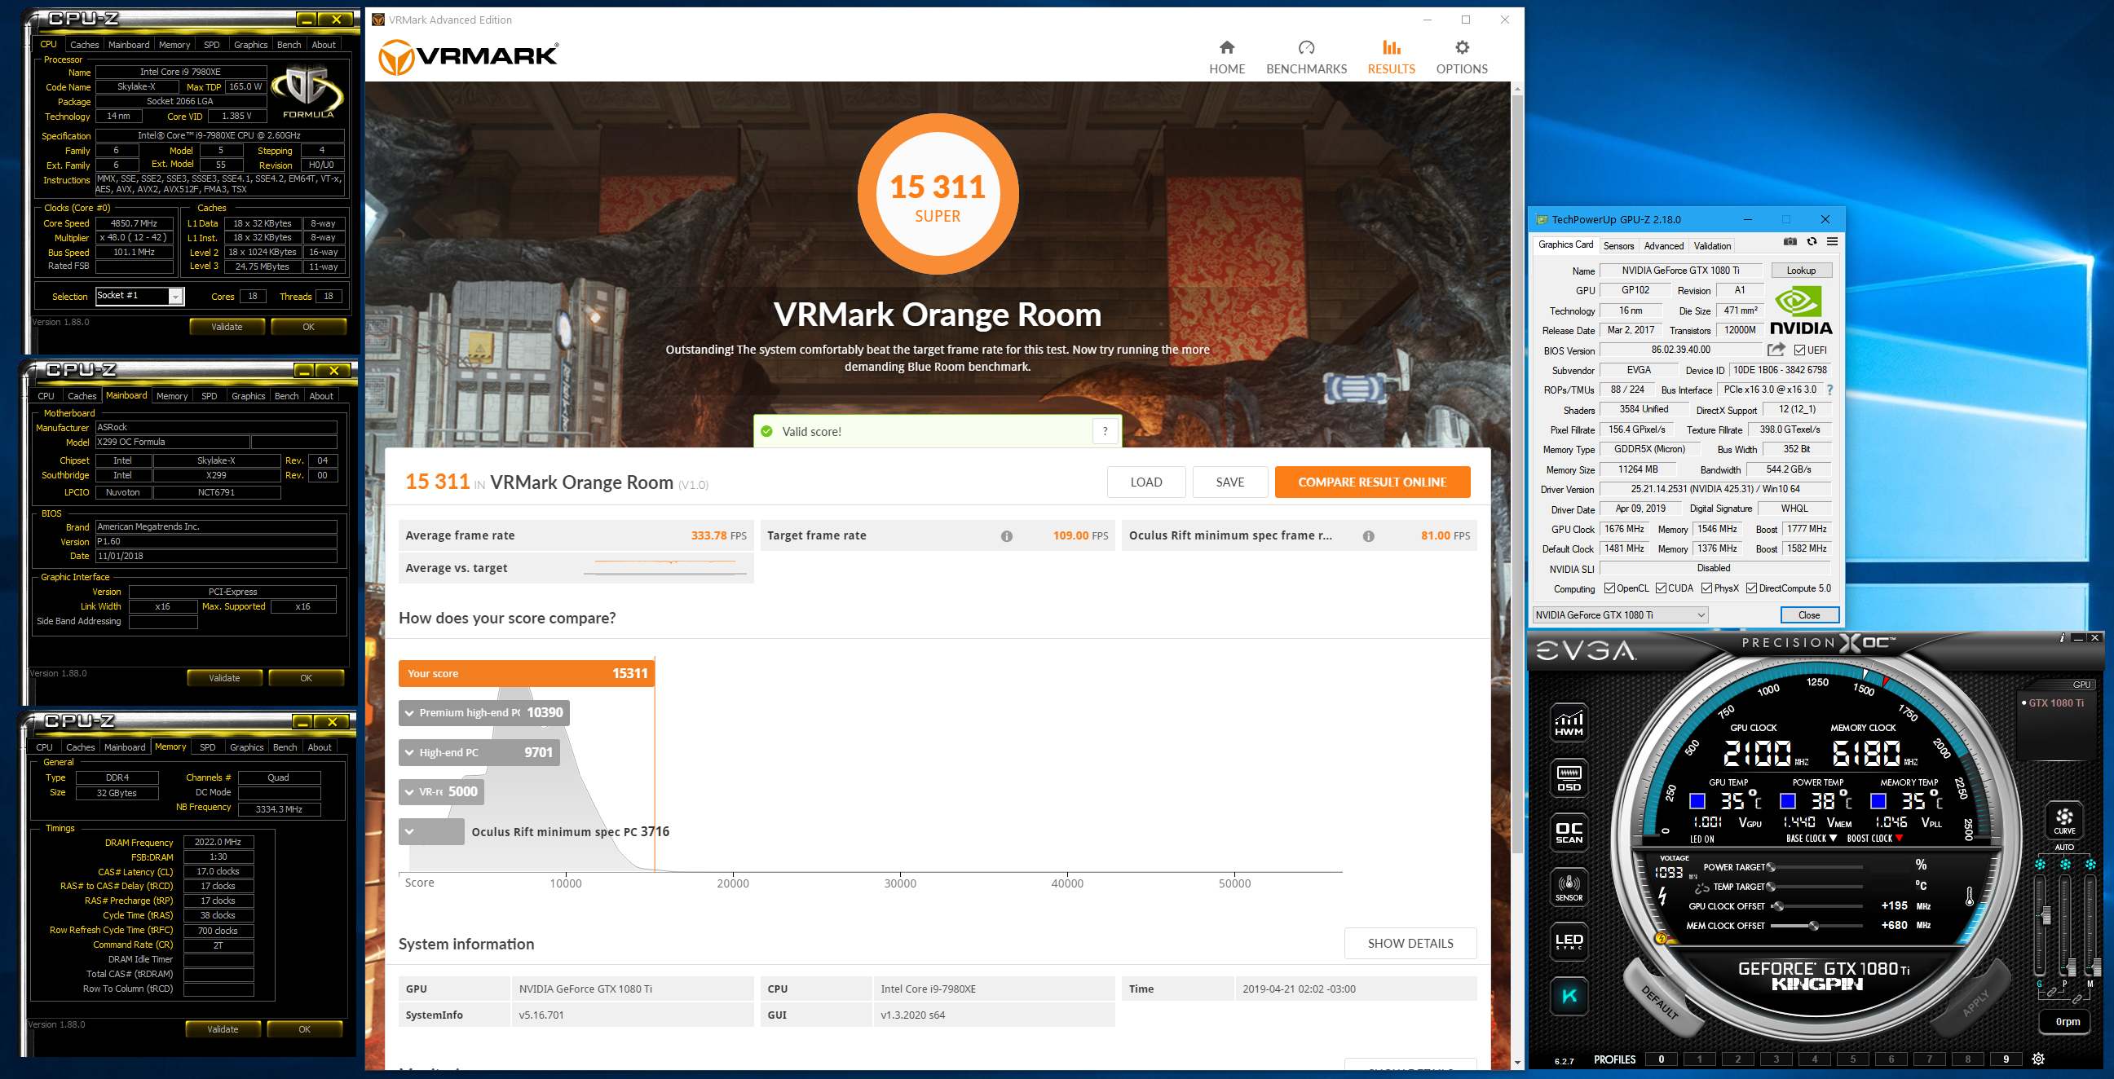Toggle the CUDA checkbox in GPU-Z

[x=1661, y=588]
